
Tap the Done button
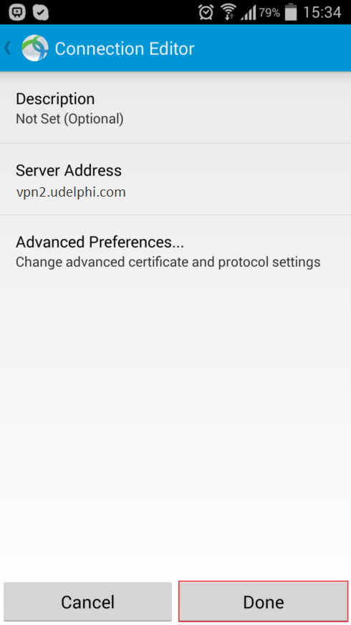264,602
